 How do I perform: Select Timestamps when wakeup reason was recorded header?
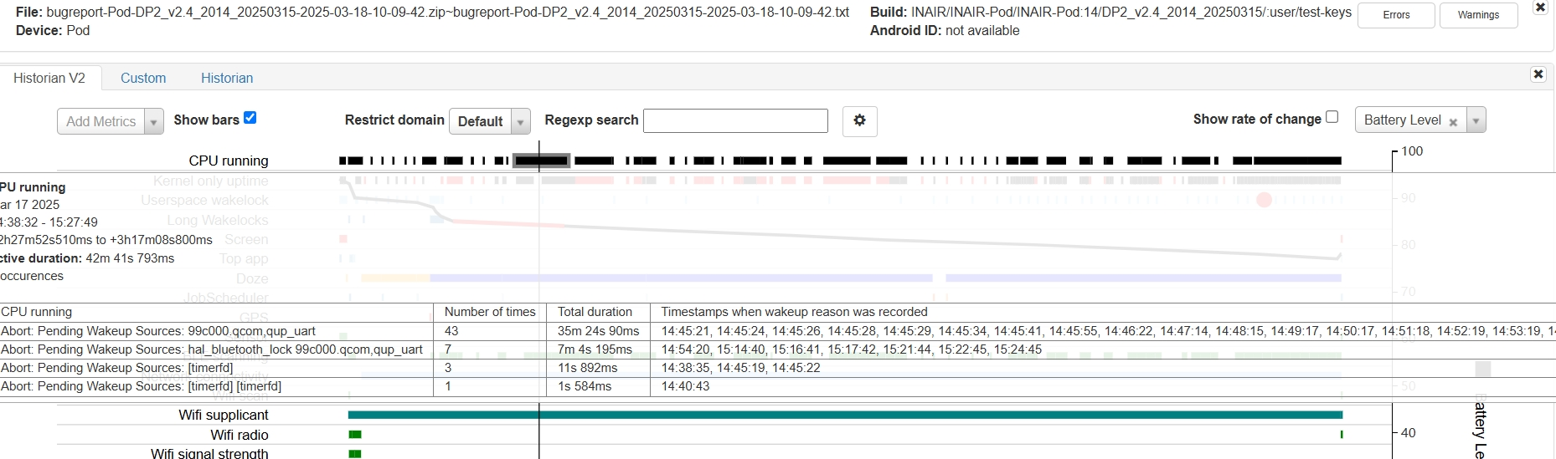(x=794, y=312)
